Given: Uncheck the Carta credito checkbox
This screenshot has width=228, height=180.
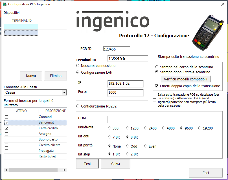Looking at the screenshot, I should [7, 128].
